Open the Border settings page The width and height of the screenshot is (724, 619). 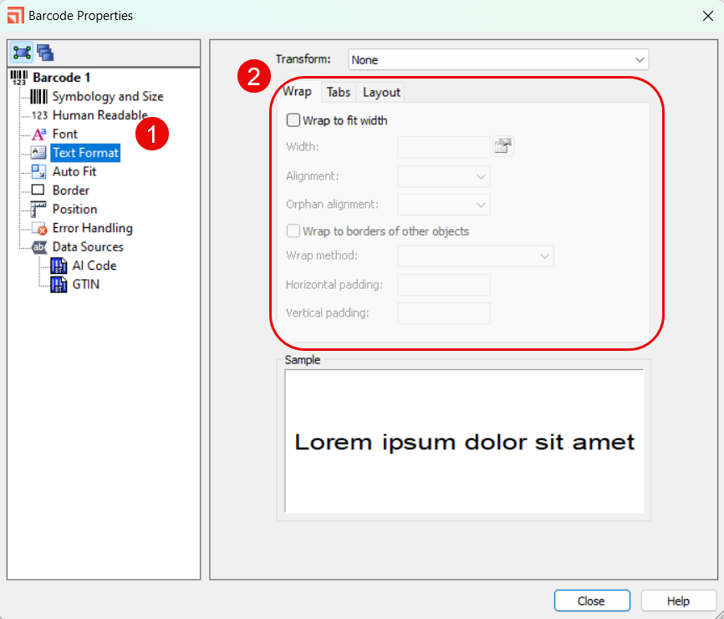pos(70,190)
